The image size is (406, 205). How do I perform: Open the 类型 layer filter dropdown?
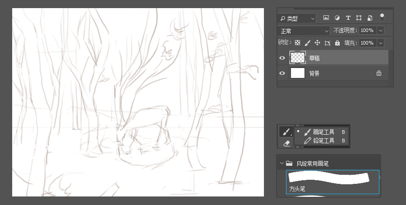(297, 18)
